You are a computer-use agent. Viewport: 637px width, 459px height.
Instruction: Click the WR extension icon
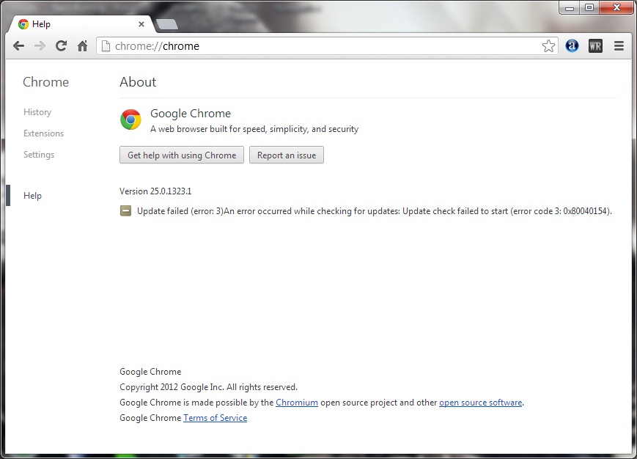tap(595, 45)
